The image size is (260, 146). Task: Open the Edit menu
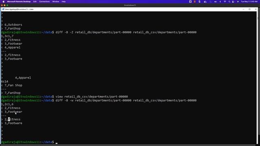coord(35,2)
